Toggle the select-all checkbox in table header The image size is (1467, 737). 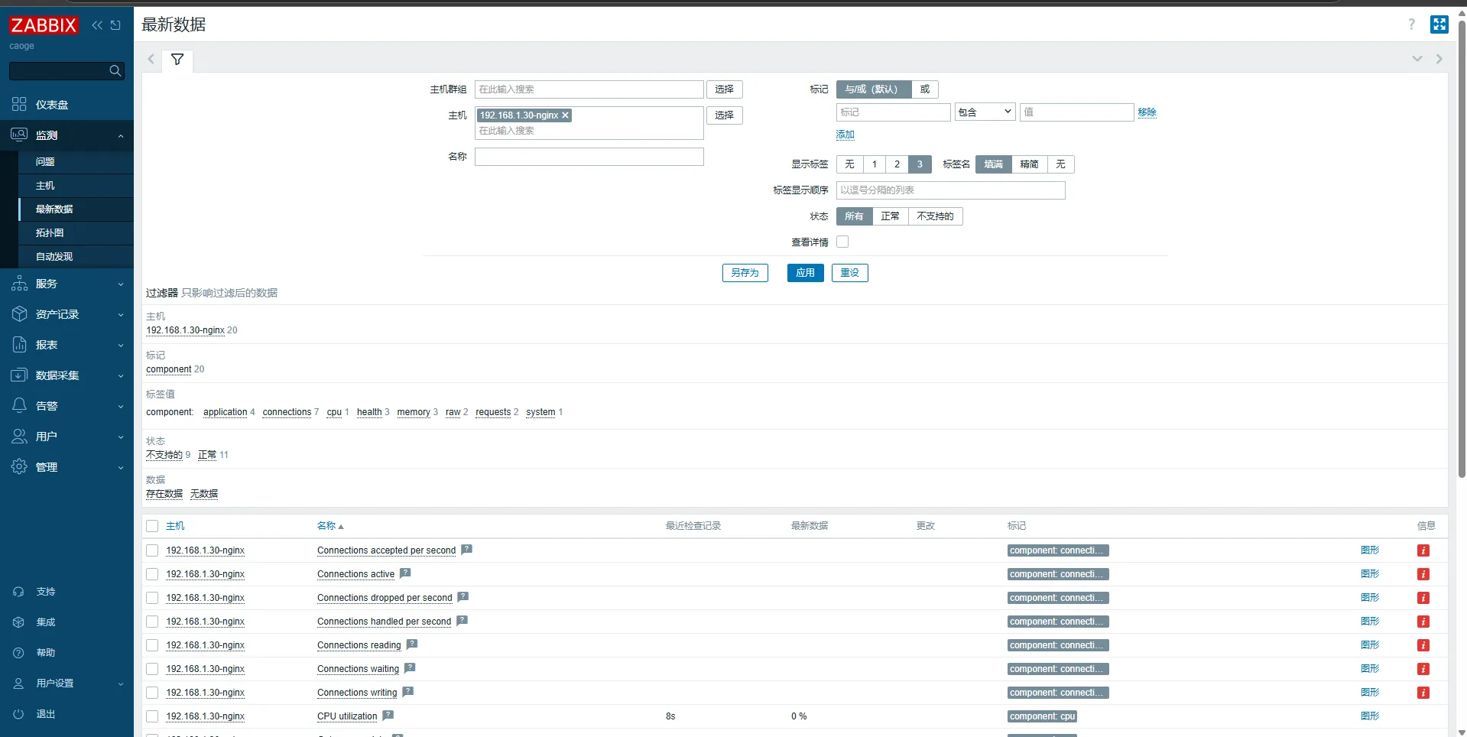(x=152, y=526)
